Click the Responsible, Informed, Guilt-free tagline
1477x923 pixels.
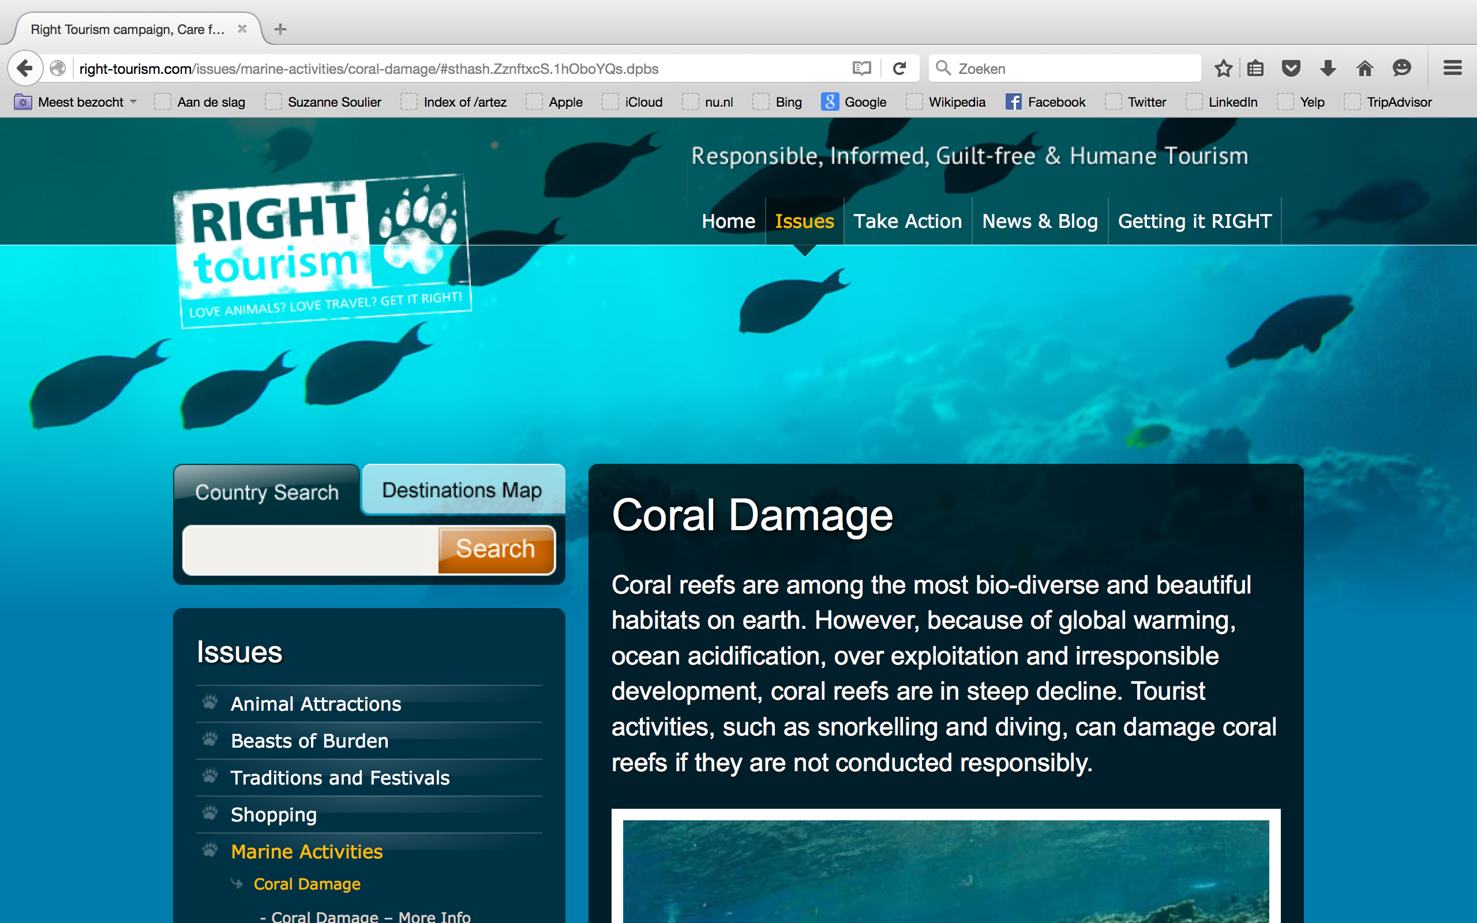(x=970, y=156)
